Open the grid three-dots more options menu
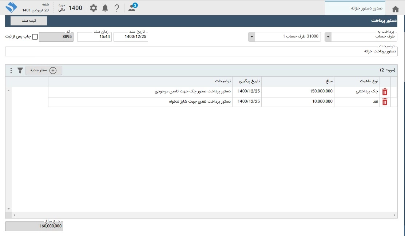The width and height of the screenshot is (405, 236). tap(11, 71)
